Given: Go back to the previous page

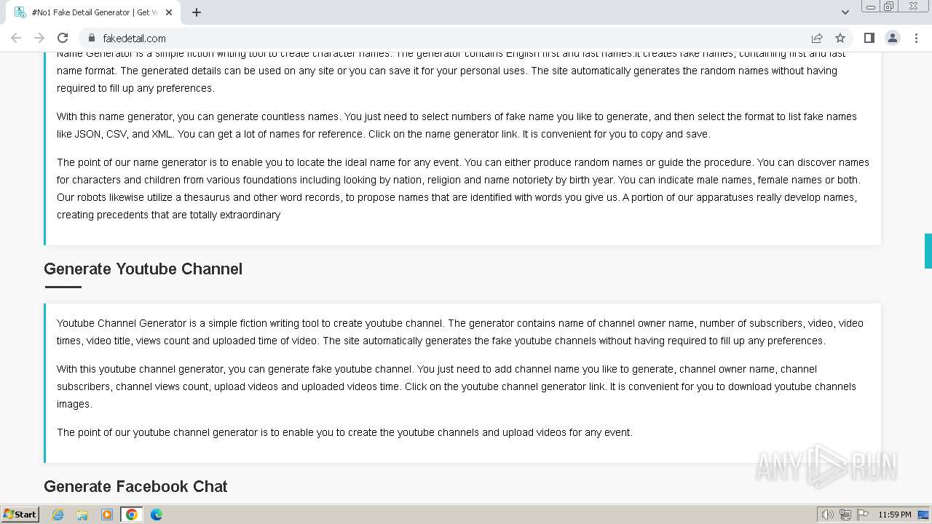Looking at the screenshot, I should 16,38.
